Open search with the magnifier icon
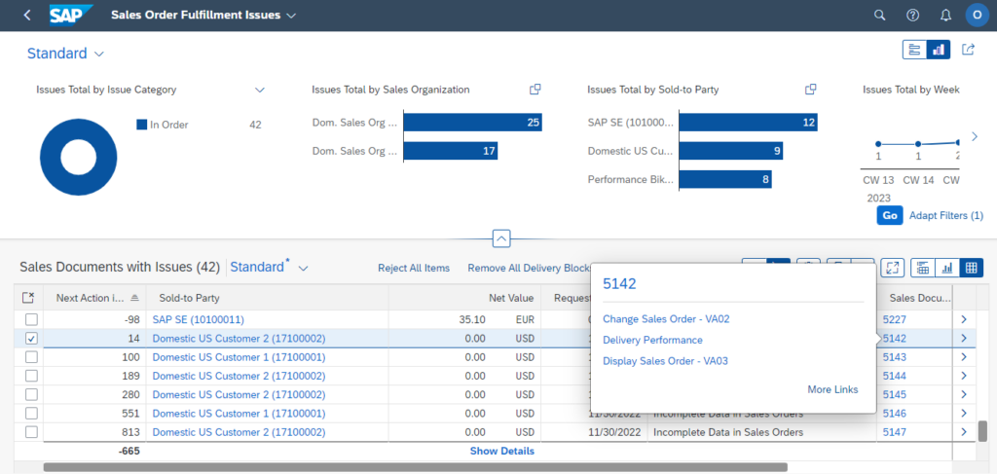 (x=880, y=16)
